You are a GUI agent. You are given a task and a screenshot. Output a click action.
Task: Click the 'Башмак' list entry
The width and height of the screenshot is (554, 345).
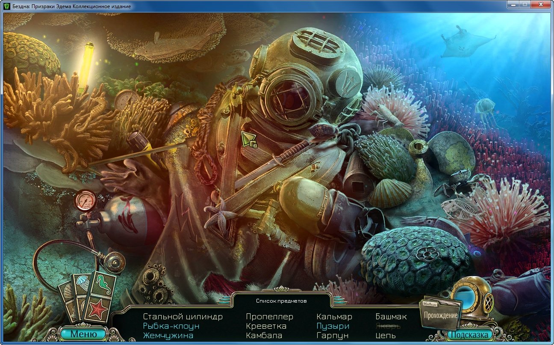point(391,317)
